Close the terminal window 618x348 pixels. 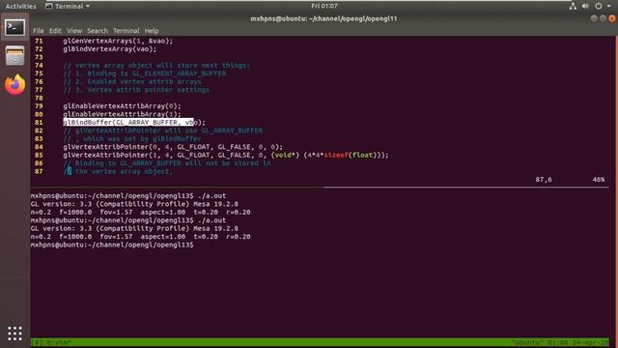click(612, 18)
